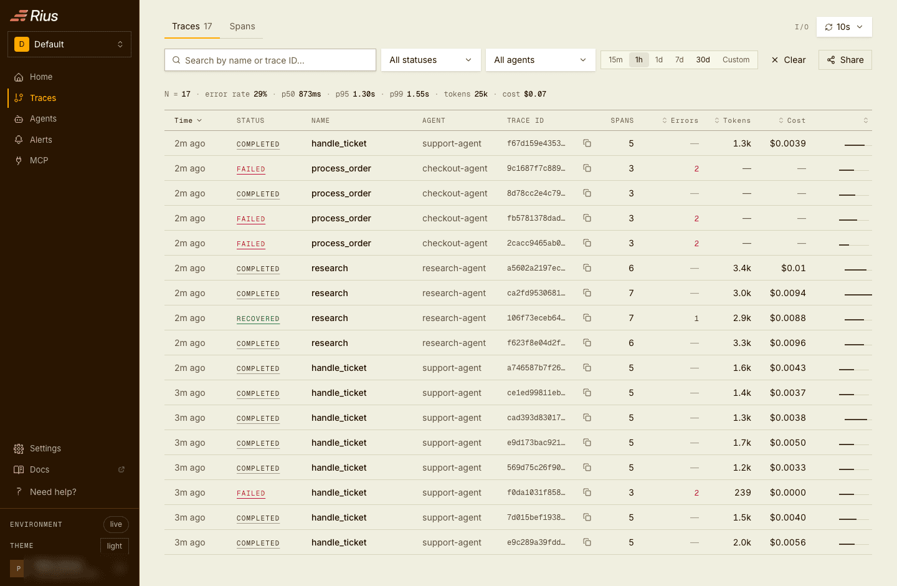Screen dimensions: 897x586
Task: Copy trace ID 8d78cc2e4c79
Action: (x=587, y=193)
